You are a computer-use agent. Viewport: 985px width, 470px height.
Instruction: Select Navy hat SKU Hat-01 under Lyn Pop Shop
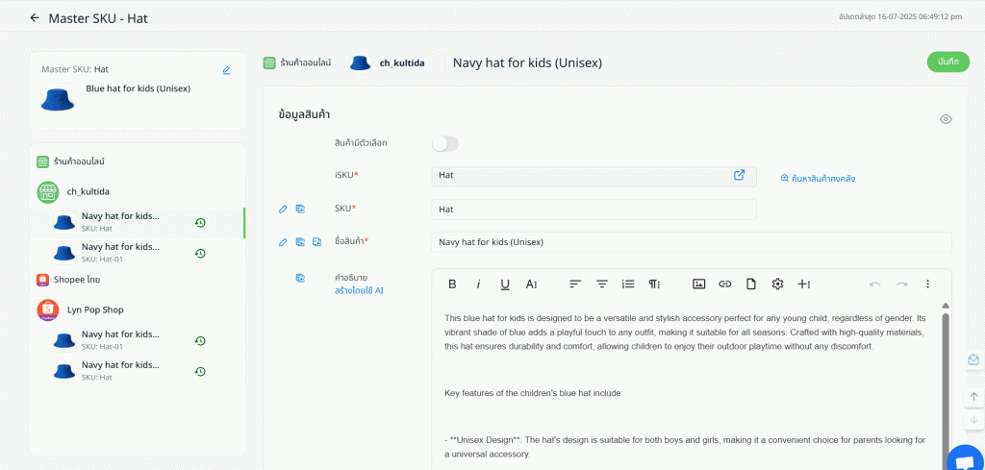(x=120, y=340)
